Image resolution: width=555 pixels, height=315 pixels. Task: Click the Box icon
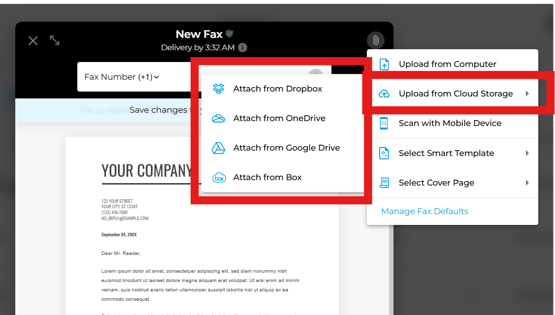(x=218, y=177)
